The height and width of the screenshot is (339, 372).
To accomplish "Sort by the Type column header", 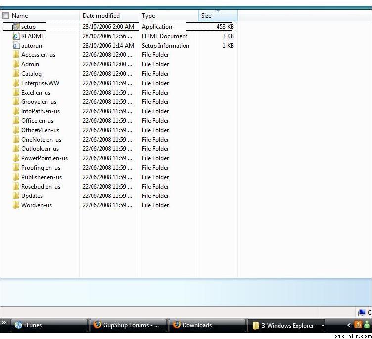I will (168, 16).
